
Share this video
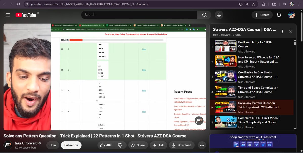(x=138, y=145)
